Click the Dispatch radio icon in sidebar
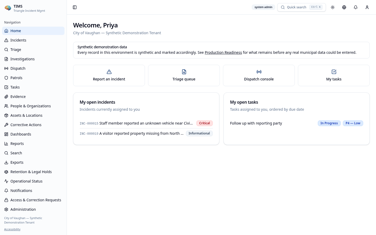The image size is (376, 235). (x=6, y=68)
